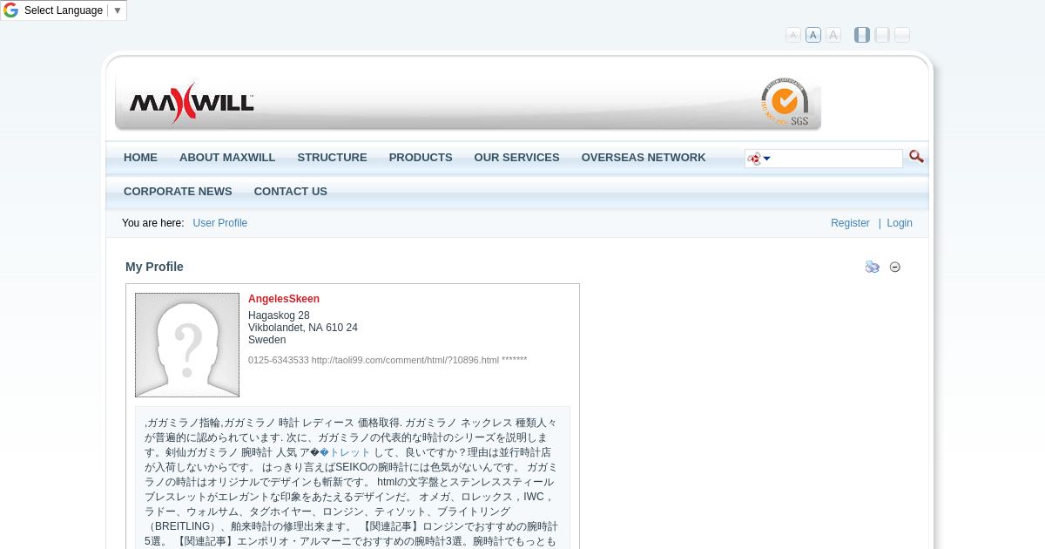The height and width of the screenshot is (549, 1045).
Task: Click the My Profile module action icon
Action: (872, 267)
